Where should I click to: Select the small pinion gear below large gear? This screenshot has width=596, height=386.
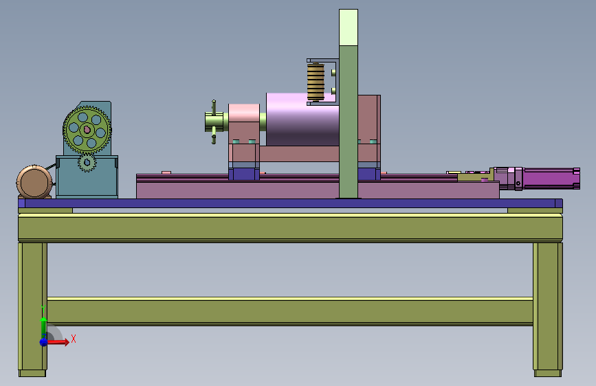(87, 163)
